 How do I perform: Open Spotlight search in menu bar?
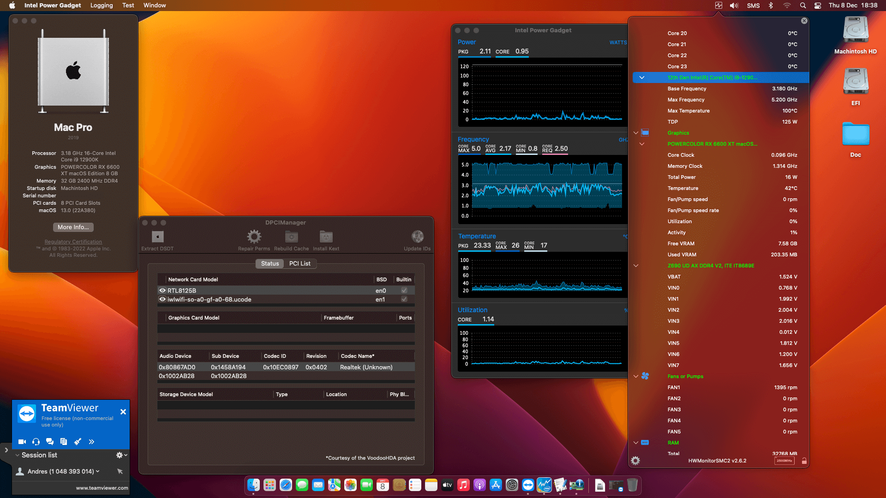803,6
